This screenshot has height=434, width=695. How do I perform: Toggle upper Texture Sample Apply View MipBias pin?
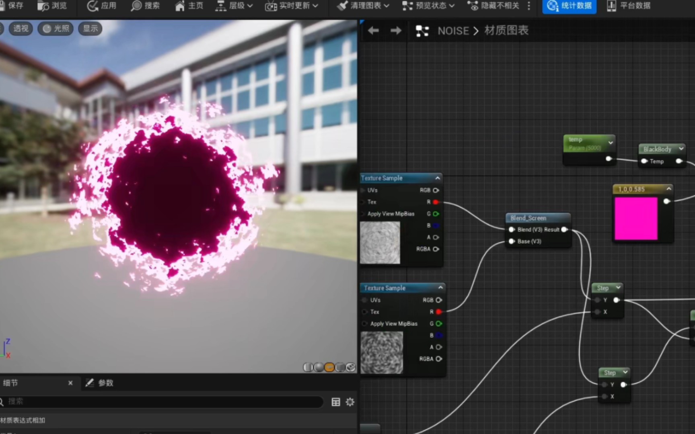click(364, 214)
